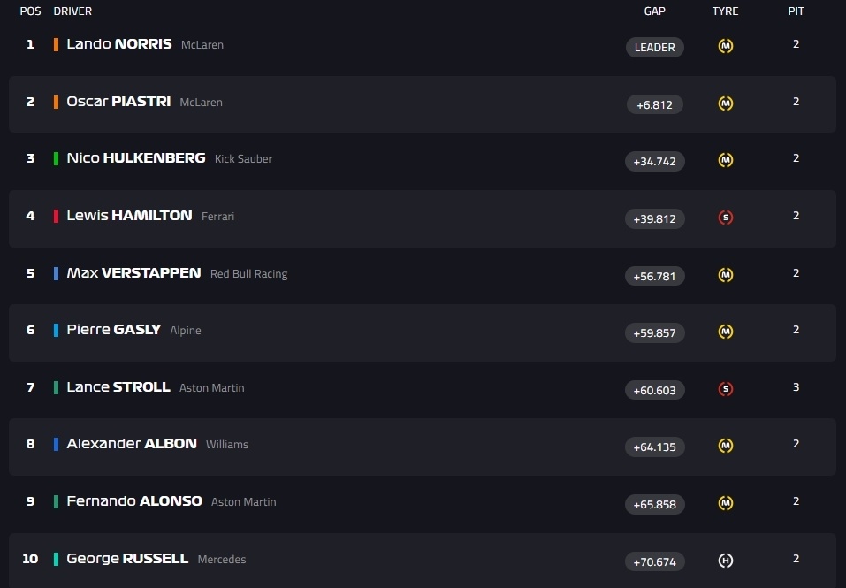Click the GAP column header

(x=654, y=11)
